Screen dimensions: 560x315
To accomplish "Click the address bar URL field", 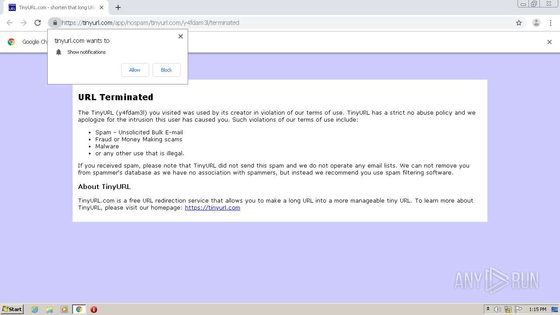I will coord(287,23).
